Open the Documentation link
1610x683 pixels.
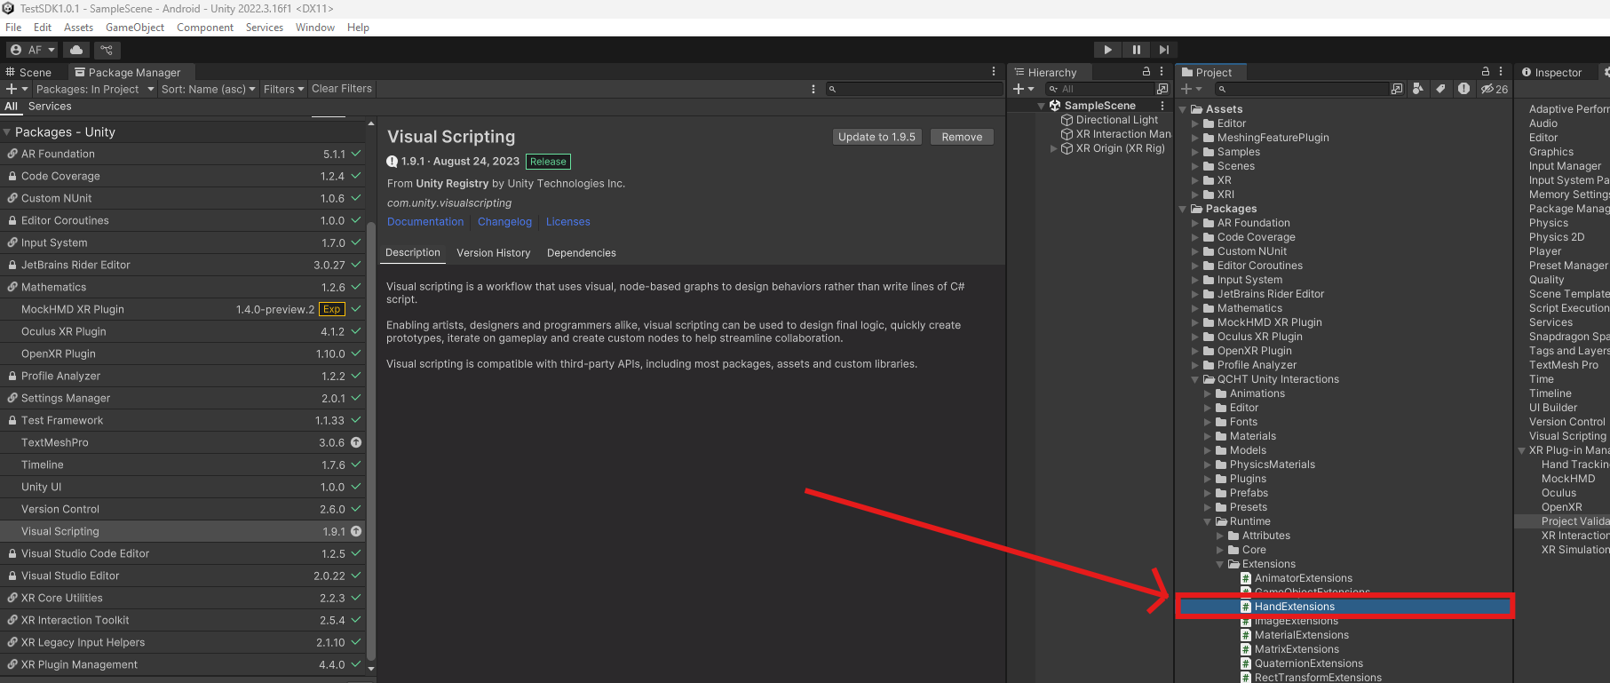(425, 222)
